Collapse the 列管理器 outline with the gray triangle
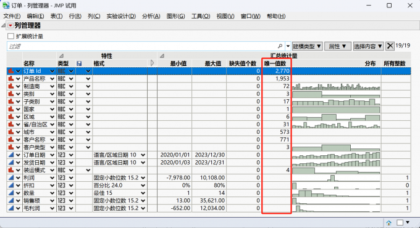The width and height of the screenshot is (420, 228). 3,26
